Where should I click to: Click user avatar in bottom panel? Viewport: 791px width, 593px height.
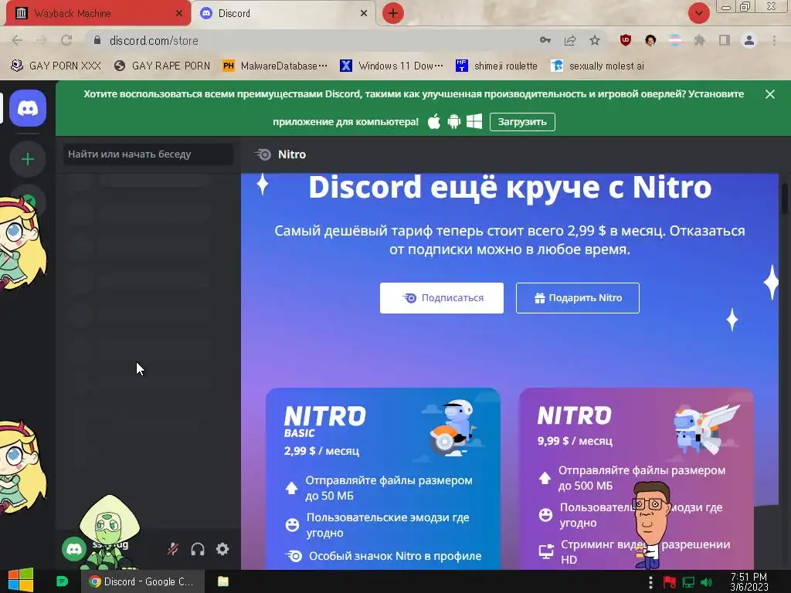coord(74,549)
